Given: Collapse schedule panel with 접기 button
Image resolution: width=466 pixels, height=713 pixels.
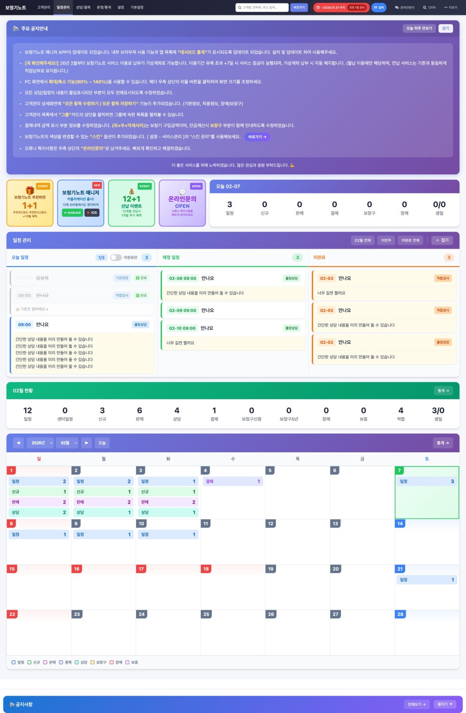Looking at the screenshot, I should click(x=442, y=240).
